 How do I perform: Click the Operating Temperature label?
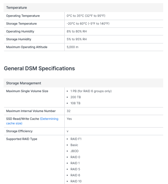23,16
